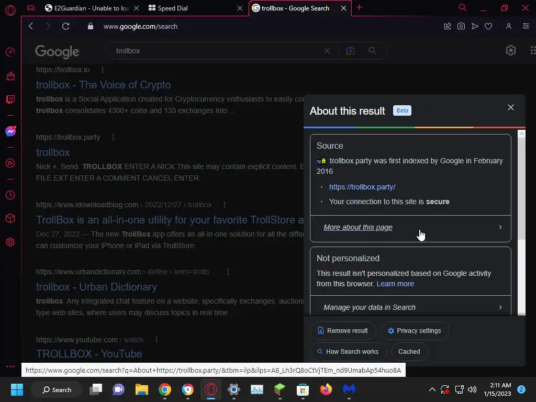
Task: Clear the search box text
Action: pos(327,51)
